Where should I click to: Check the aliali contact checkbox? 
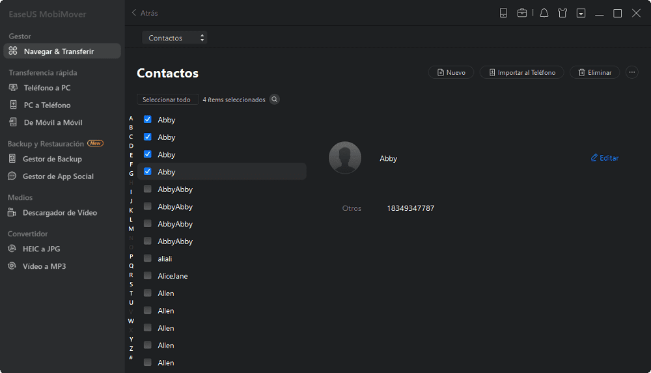pyautogui.click(x=147, y=258)
